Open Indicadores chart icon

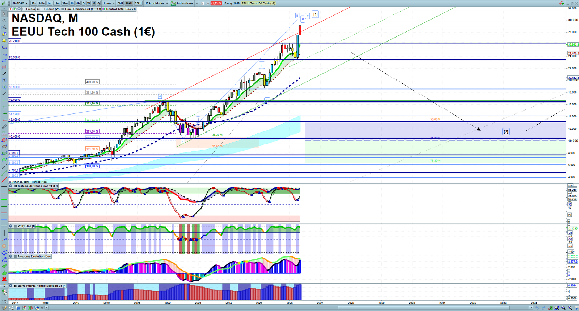[x=173, y=3]
